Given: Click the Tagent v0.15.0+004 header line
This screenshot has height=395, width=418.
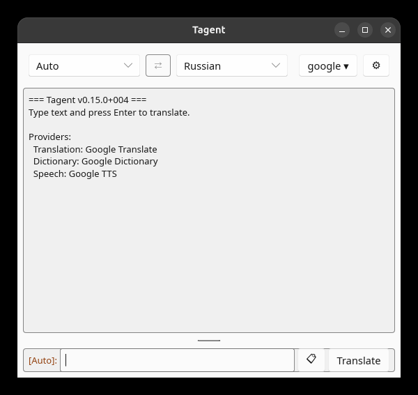Looking at the screenshot, I should pos(88,100).
